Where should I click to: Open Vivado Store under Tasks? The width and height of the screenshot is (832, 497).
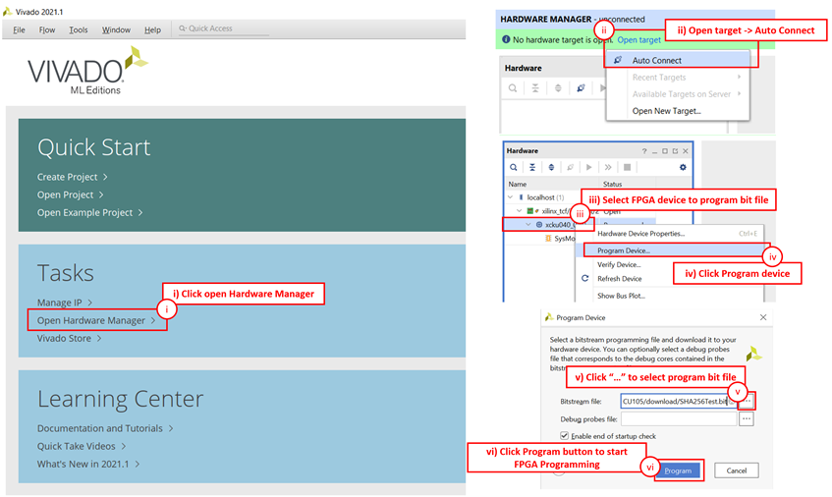(69, 338)
